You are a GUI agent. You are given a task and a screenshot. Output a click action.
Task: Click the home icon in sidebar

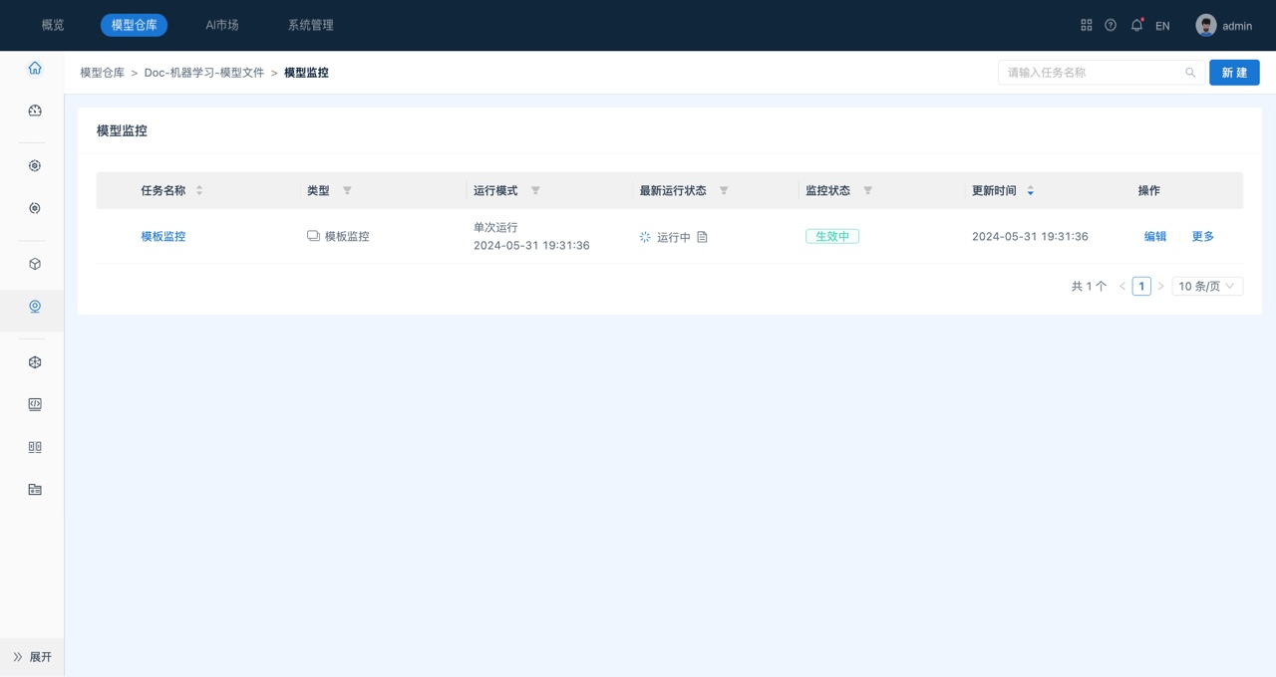click(x=35, y=69)
